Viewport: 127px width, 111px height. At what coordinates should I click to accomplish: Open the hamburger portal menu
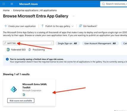tap(12, 4)
